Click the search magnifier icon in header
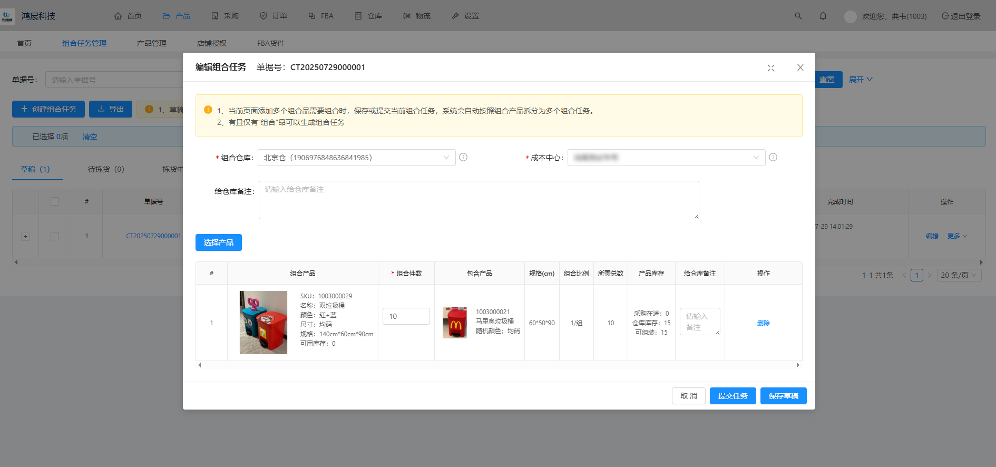The height and width of the screenshot is (467, 996). 798,16
